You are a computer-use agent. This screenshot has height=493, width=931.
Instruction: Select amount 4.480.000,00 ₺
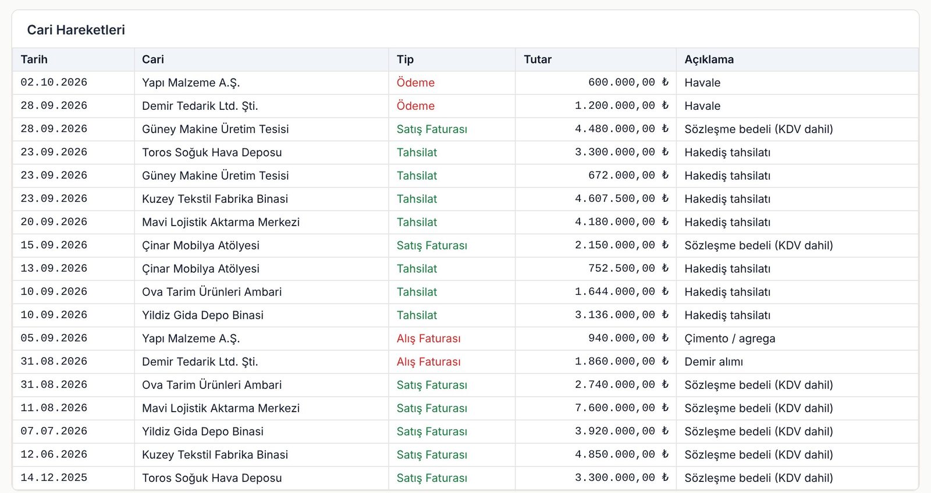pyautogui.click(x=622, y=129)
